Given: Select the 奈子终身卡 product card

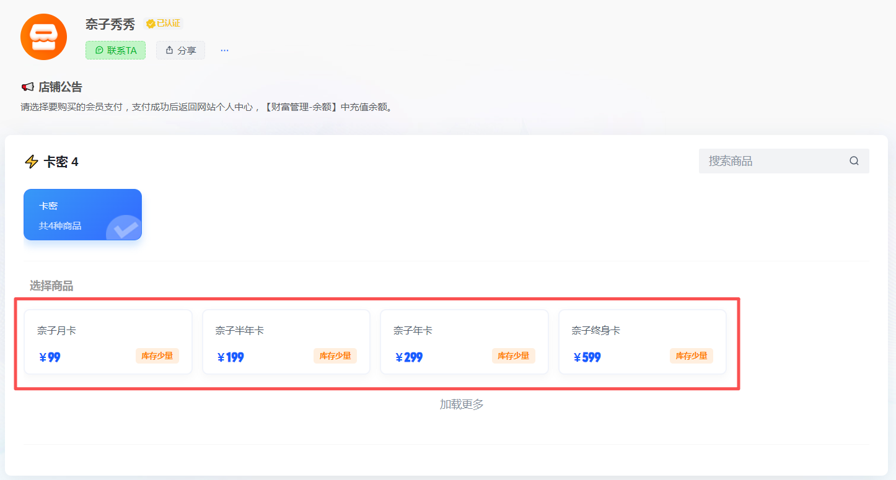Looking at the screenshot, I should tap(642, 342).
